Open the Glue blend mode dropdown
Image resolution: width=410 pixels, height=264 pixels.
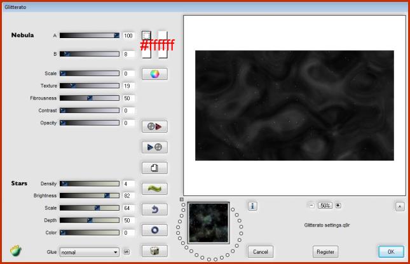point(89,252)
